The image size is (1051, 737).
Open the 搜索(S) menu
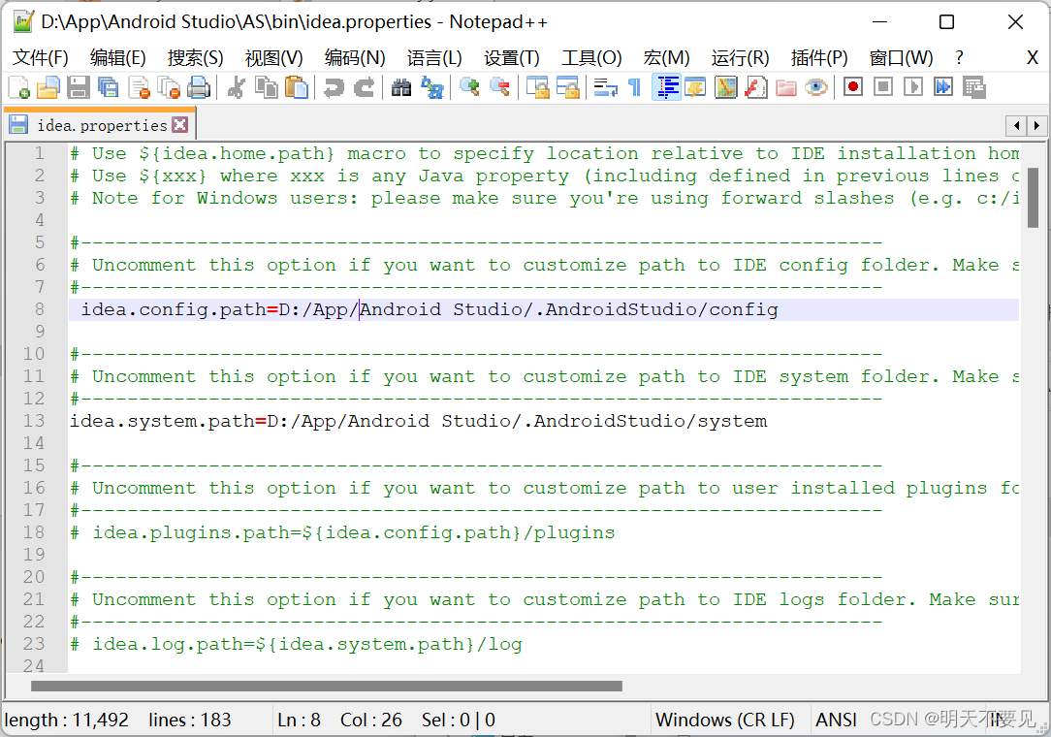click(x=195, y=58)
